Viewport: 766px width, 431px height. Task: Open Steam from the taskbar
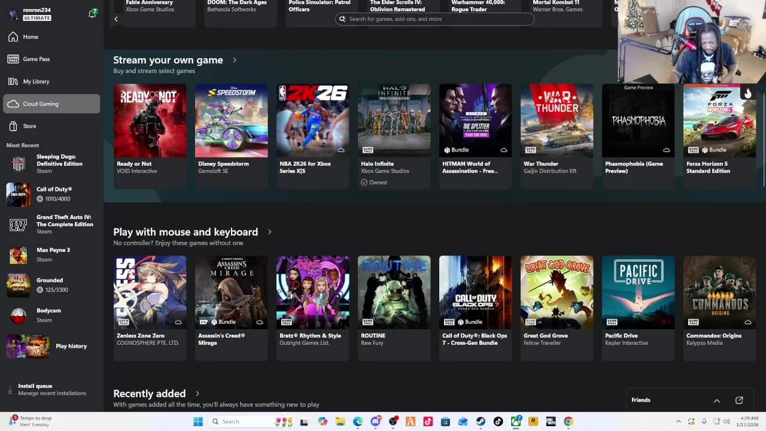481,421
